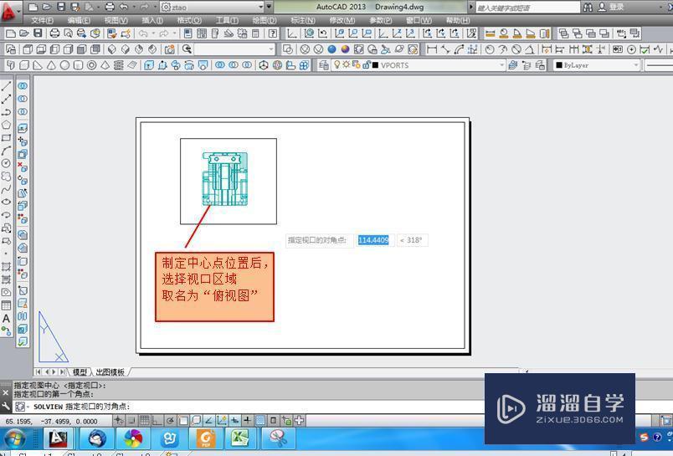The height and width of the screenshot is (456, 673).
Task: Toggle Polar Tracking in status bar
Action: 170,421
